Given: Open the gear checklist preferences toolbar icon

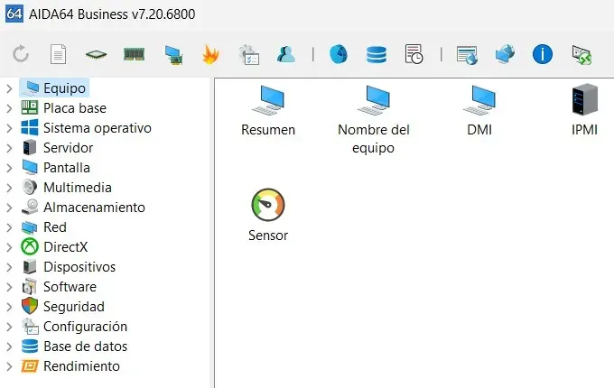Looking at the screenshot, I should pyautogui.click(x=249, y=54).
